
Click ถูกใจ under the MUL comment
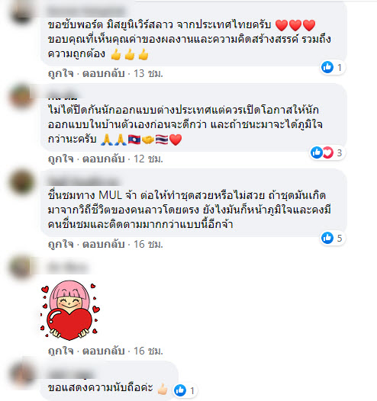[x=60, y=244]
